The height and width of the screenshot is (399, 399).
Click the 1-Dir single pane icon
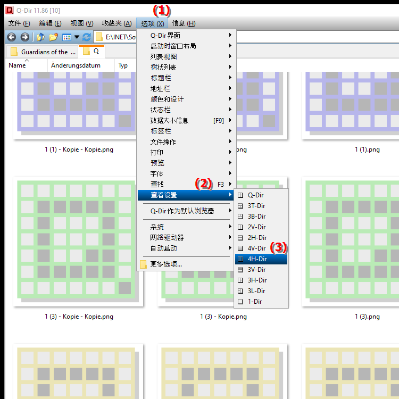click(x=240, y=302)
